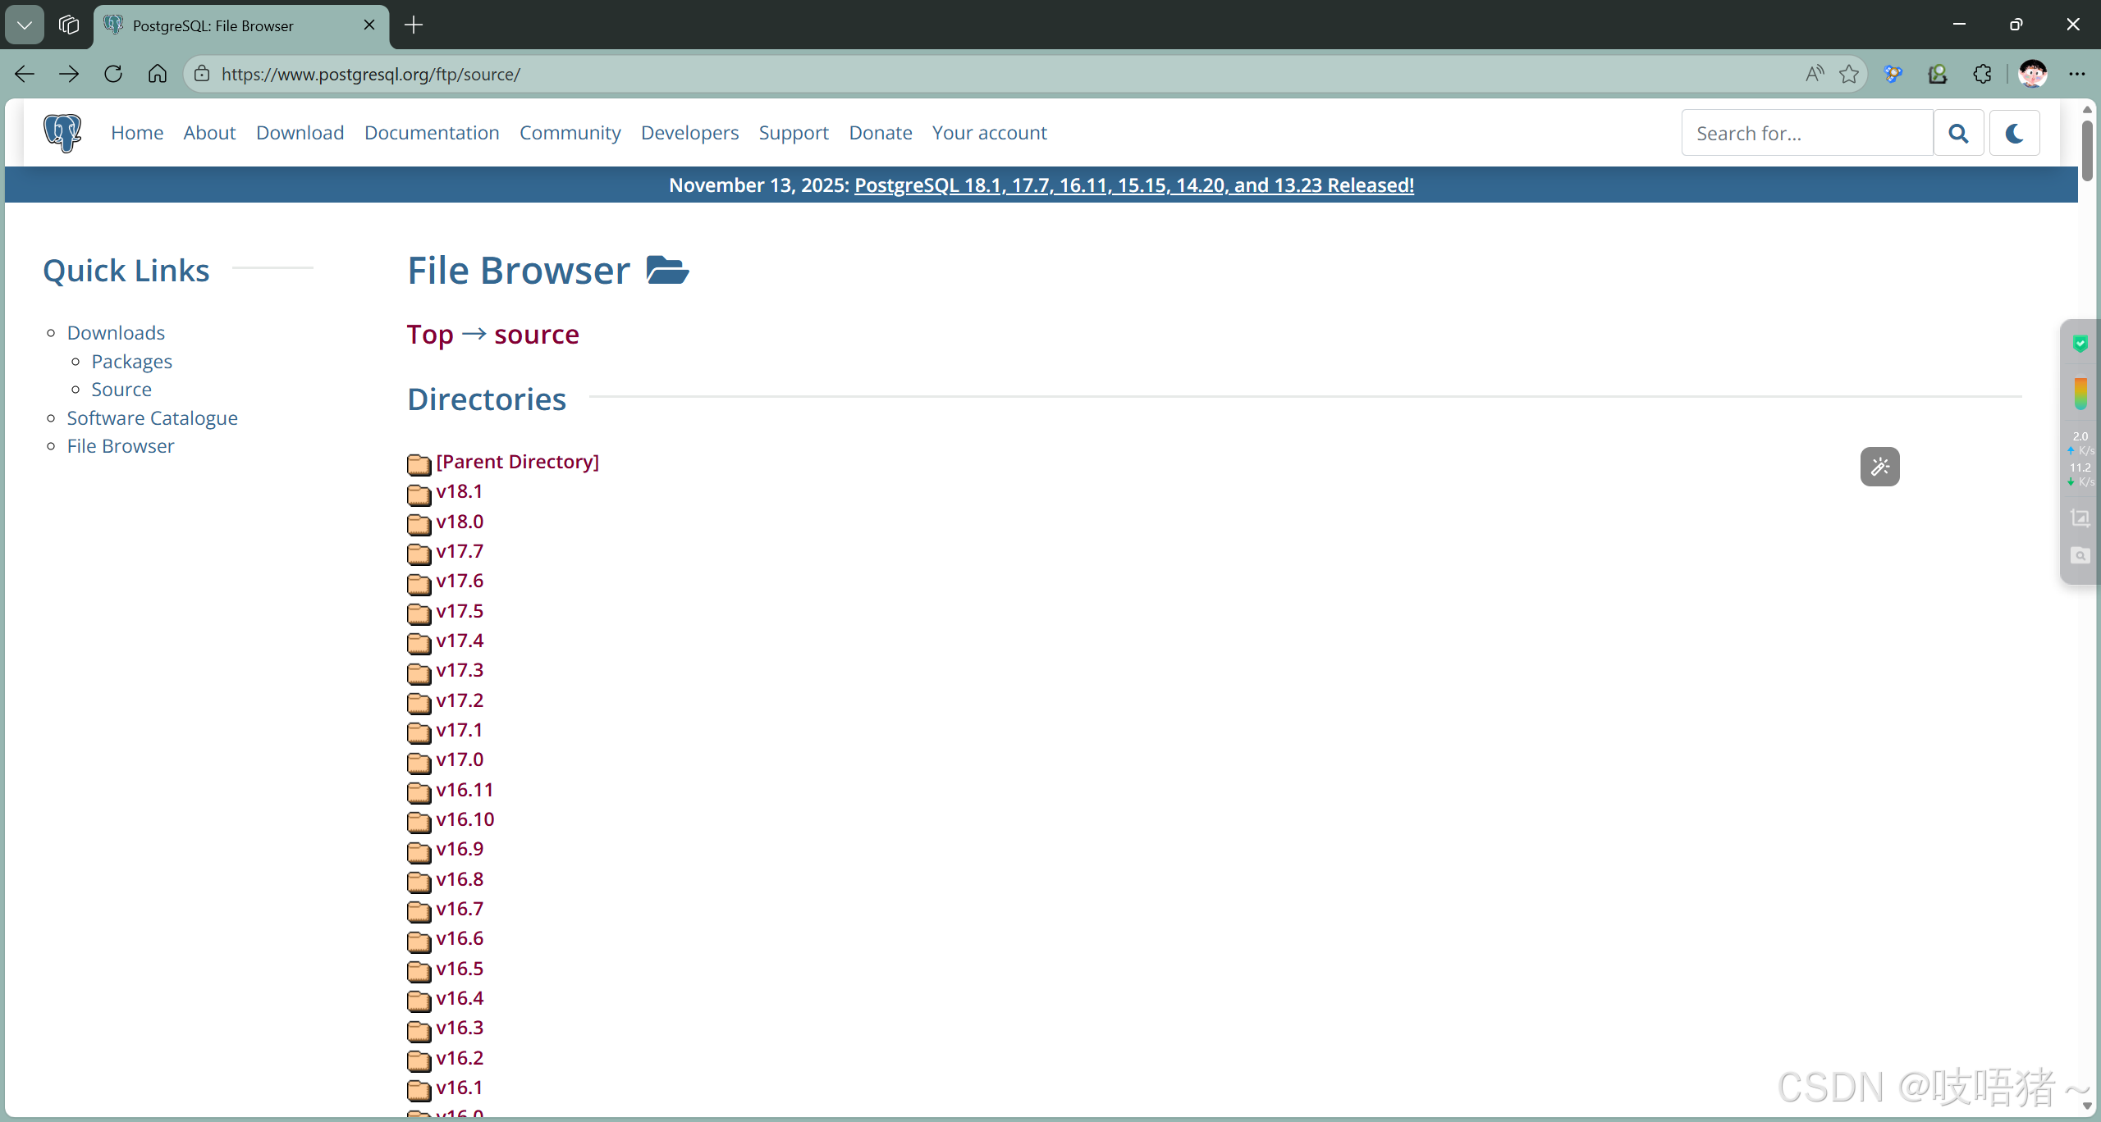2101x1122 pixels.
Task: Click the PostgreSQL 18.1 release announcement link
Action: [1133, 185]
